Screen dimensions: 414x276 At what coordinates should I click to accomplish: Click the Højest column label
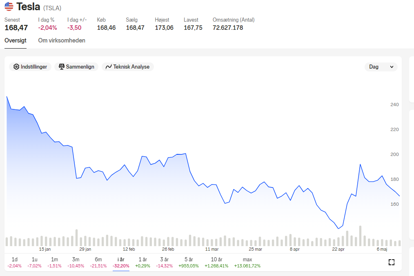pyautogui.click(x=162, y=20)
